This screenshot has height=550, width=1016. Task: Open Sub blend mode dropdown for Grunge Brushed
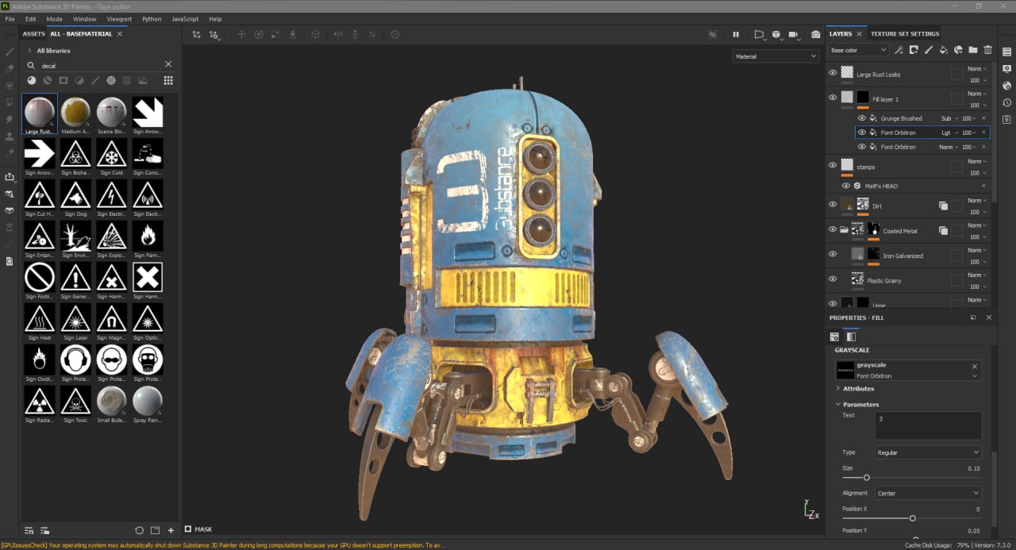point(949,118)
